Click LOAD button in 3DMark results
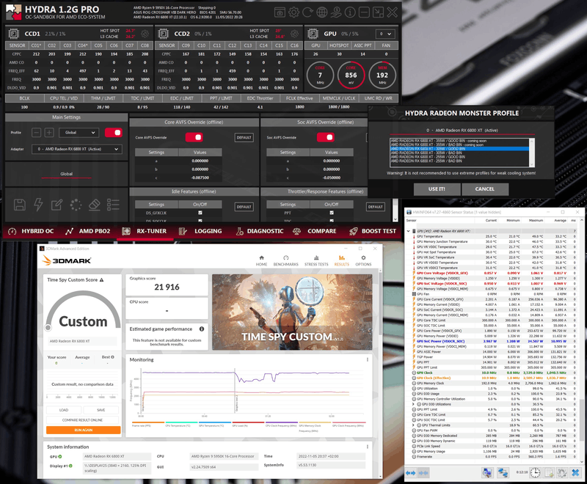This screenshot has height=484, width=587. pos(64,410)
